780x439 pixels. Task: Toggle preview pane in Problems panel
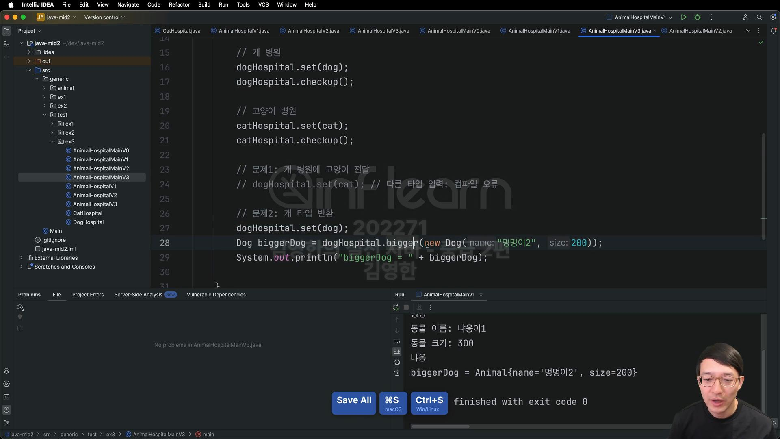click(x=20, y=328)
